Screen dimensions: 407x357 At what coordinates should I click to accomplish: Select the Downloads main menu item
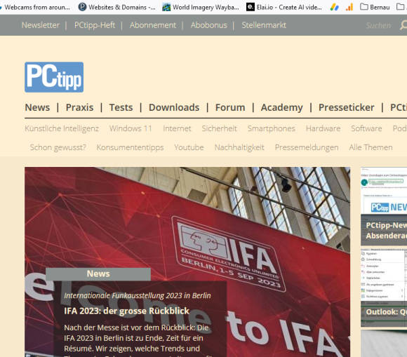coord(174,107)
